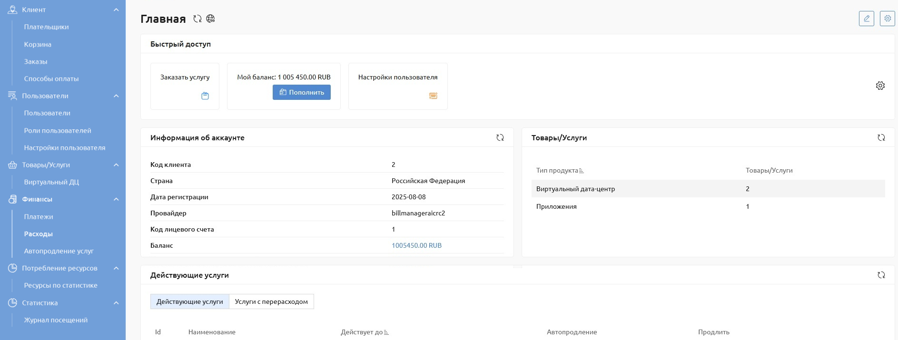Click the icon in Настройки пользователя card
Image resolution: width=898 pixels, height=340 pixels.
tap(433, 96)
